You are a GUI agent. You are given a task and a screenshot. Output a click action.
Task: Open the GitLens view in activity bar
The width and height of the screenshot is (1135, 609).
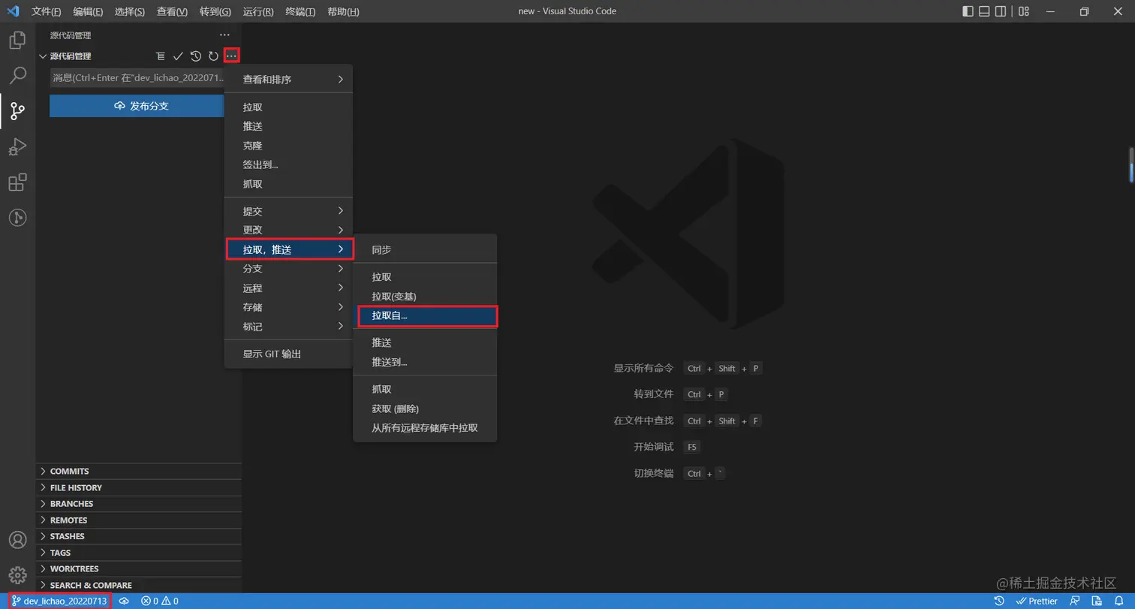coord(17,218)
